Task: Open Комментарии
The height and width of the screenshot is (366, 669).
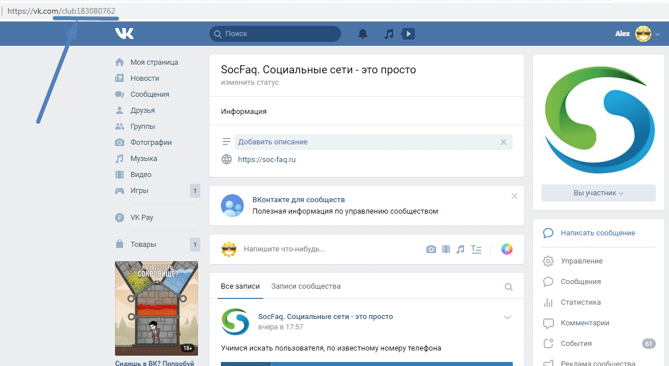Action: click(585, 323)
